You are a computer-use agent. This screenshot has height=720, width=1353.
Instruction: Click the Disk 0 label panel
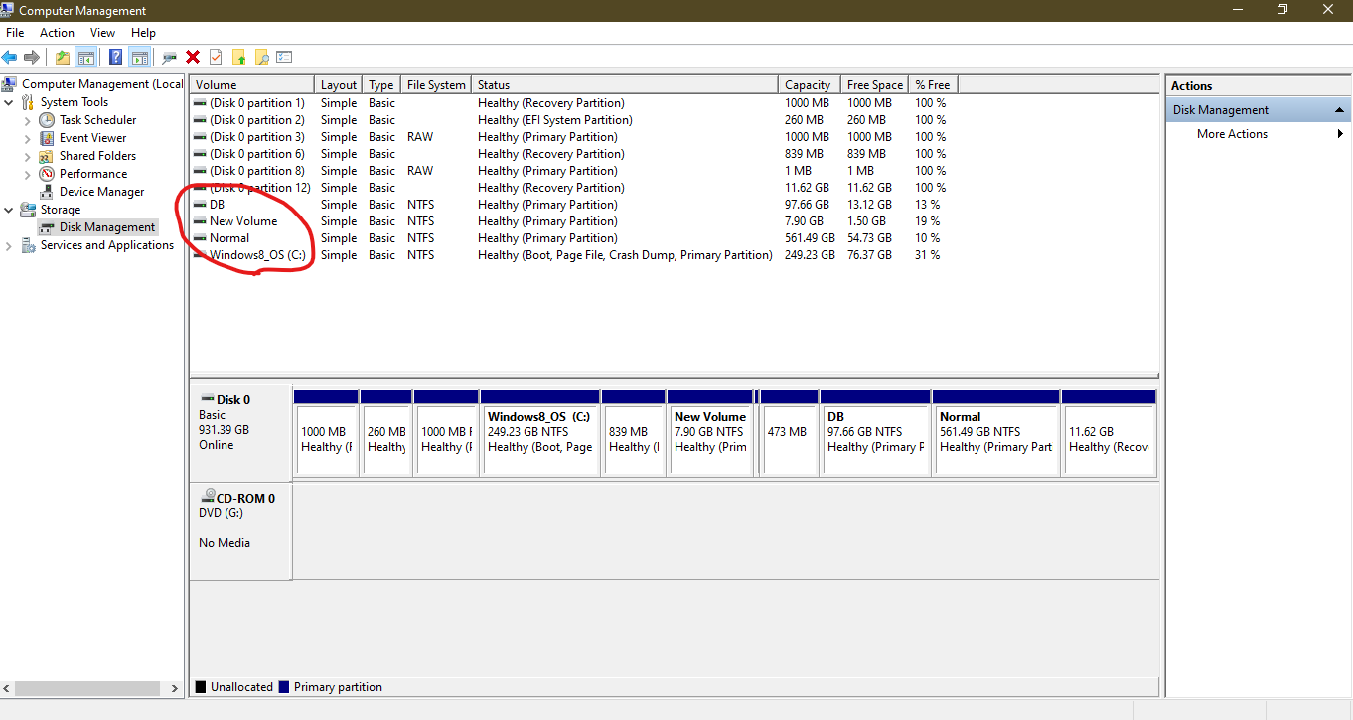pos(240,433)
